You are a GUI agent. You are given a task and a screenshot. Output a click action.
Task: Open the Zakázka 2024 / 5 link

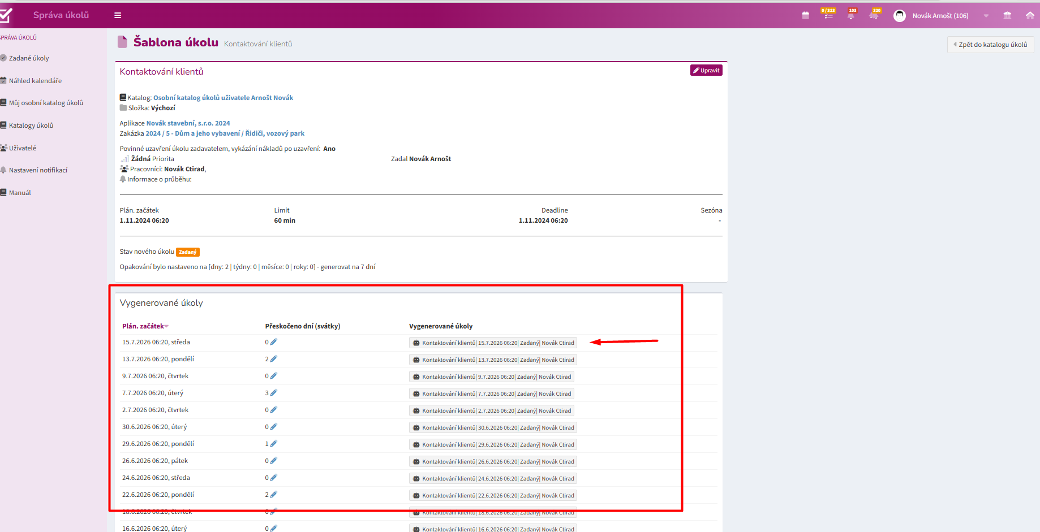(225, 133)
